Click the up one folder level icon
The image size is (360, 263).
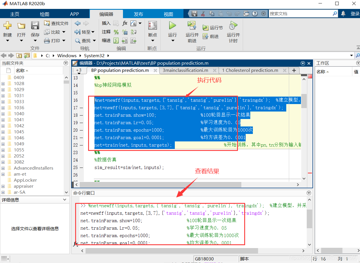tap(19, 55)
